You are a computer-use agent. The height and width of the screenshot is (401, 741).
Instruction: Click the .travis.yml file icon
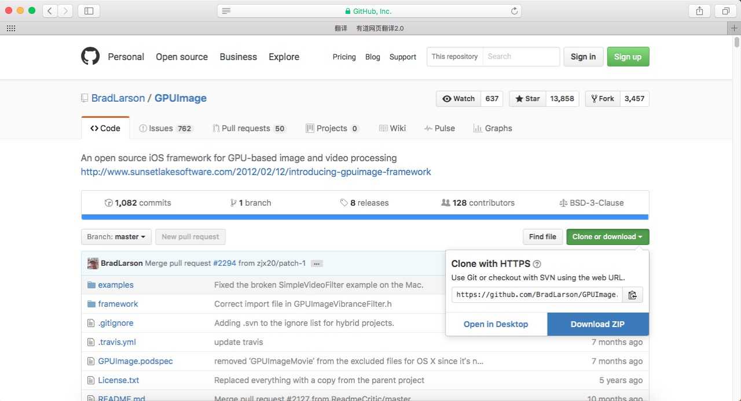tap(90, 342)
